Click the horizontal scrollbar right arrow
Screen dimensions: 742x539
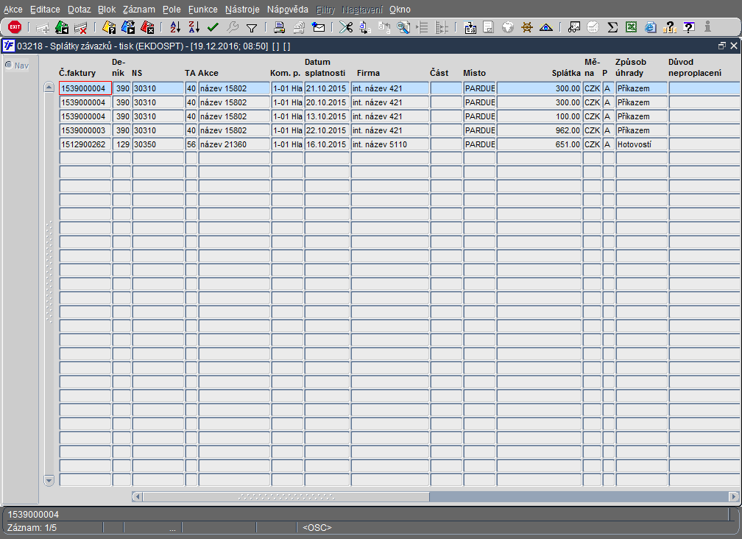click(734, 497)
